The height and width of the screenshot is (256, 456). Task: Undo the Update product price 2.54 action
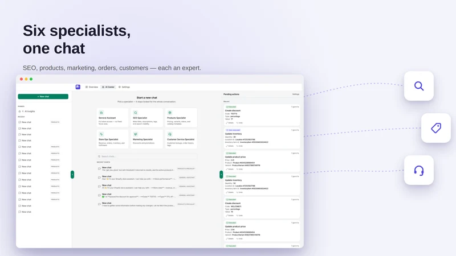point(239,239)
